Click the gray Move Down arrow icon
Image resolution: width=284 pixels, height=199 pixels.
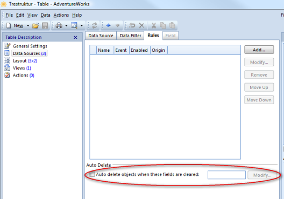coord(118,25)
